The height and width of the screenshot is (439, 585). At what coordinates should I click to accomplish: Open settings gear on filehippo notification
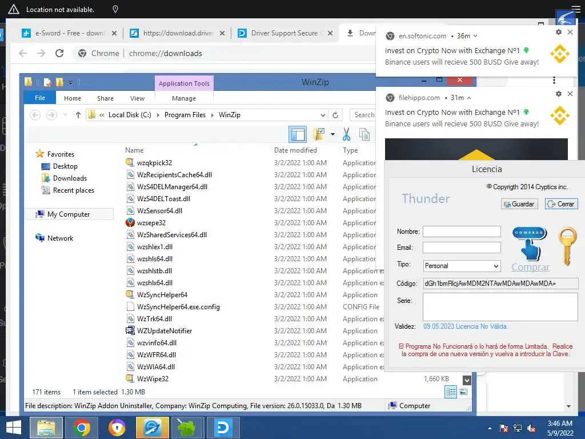coord(559,94)
